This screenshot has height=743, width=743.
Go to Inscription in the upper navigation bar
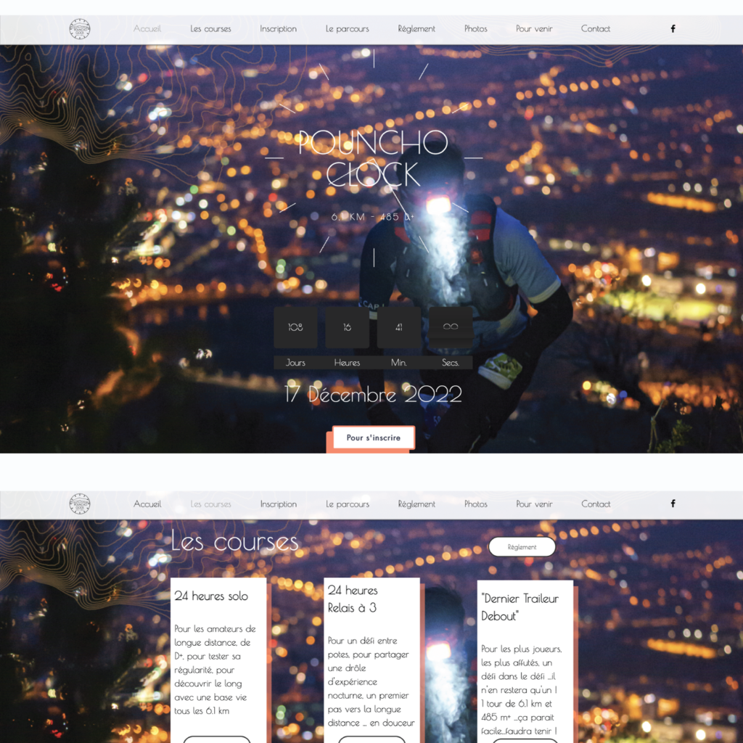tap(278, 29)
